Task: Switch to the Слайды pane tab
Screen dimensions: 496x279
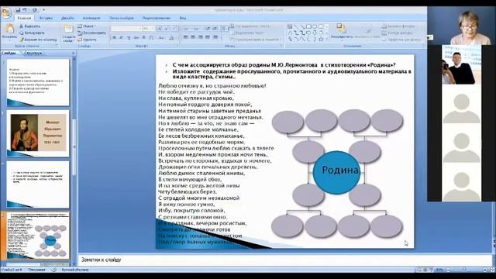Action: (9, 53)
